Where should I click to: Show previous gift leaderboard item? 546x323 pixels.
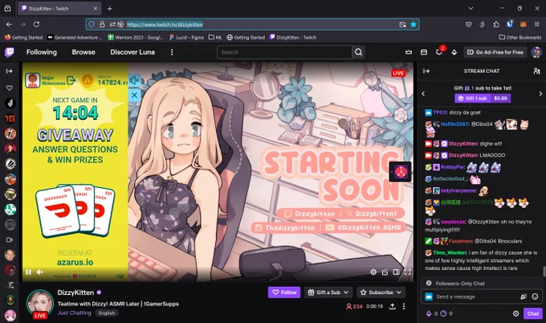423,94
